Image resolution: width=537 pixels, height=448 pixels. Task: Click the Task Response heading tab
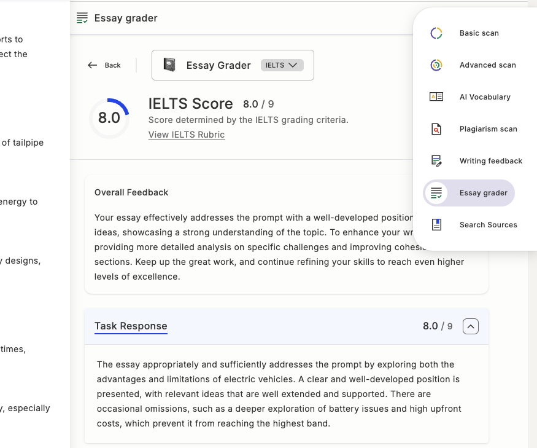click(131, 326)
